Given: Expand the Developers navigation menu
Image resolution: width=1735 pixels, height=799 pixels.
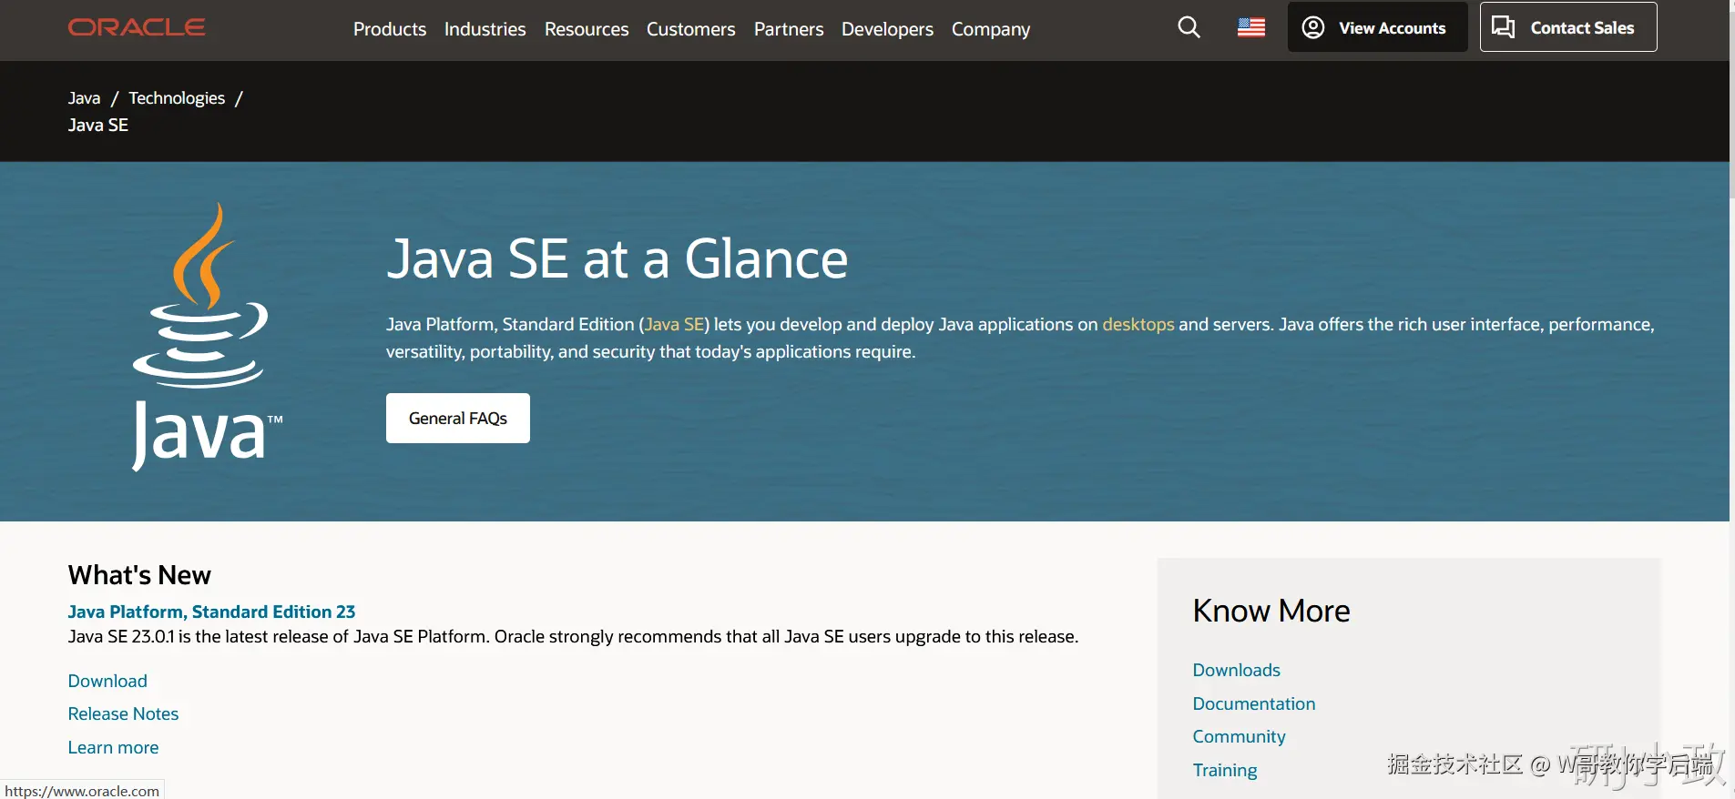Looking at the screenshot, I should [887, 29].
